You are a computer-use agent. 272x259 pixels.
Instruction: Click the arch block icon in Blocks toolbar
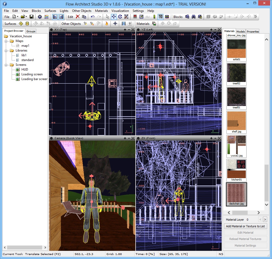(194, 17)
